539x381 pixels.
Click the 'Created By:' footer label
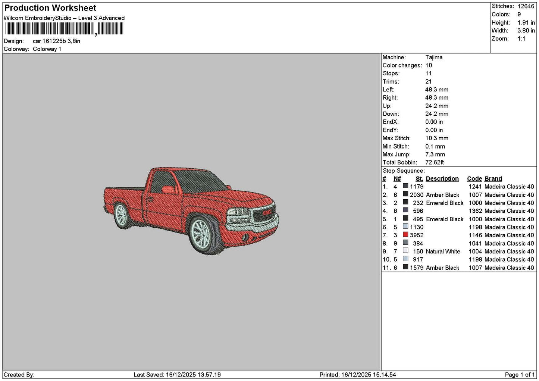pyautogui.click(x=19, y=375)
